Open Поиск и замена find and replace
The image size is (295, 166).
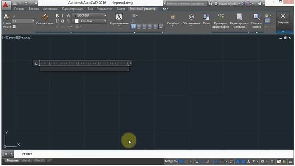[257, 21]
